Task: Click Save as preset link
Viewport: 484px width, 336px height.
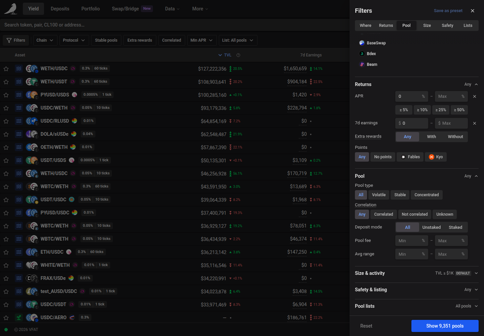Action: point(448,11)
